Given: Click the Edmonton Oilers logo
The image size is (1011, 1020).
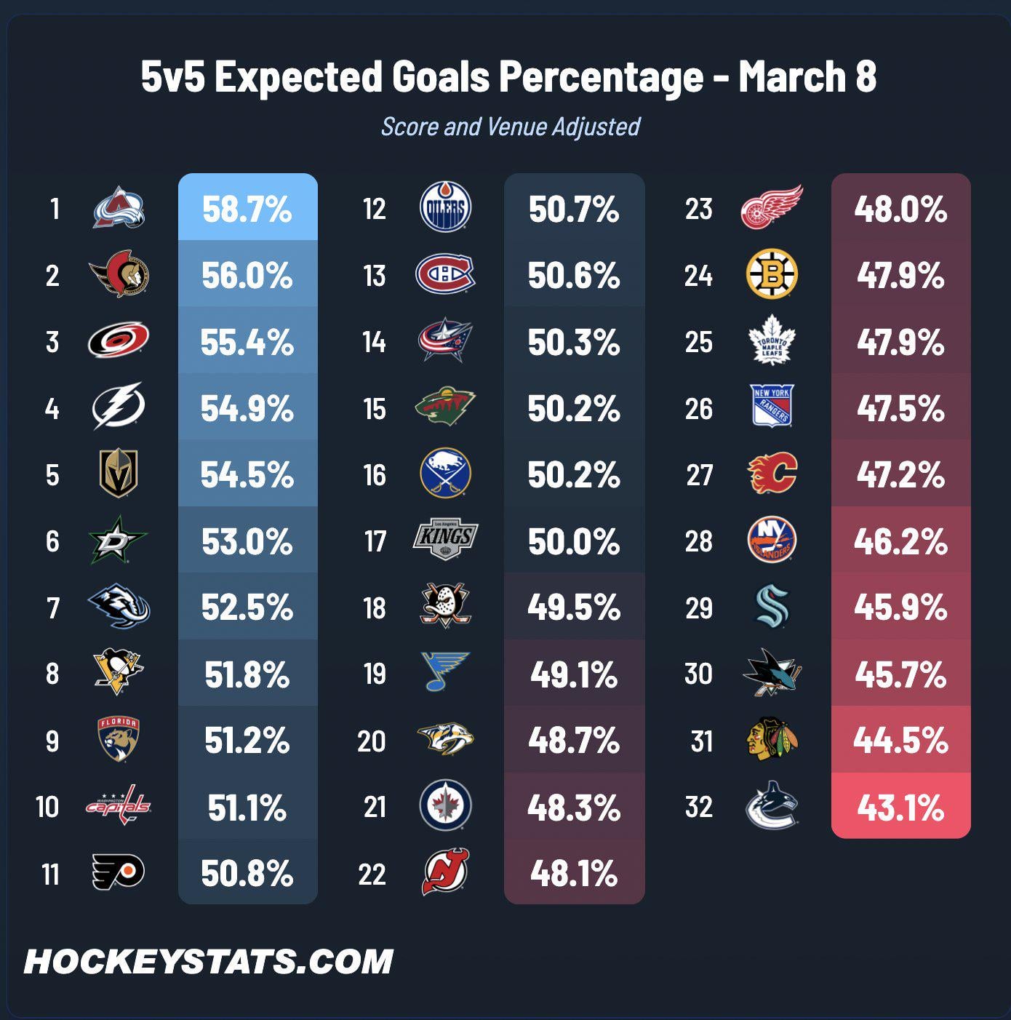Looking at the screenshot, I should pos(446,208).
